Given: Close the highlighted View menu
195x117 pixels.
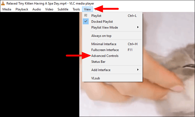Looking at the screenshot, I should [x=87, y=9].
